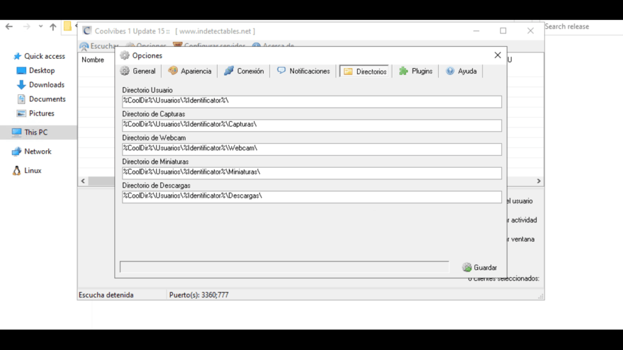Click the left scroll arrow in Coolvibes list

[83, 181]
